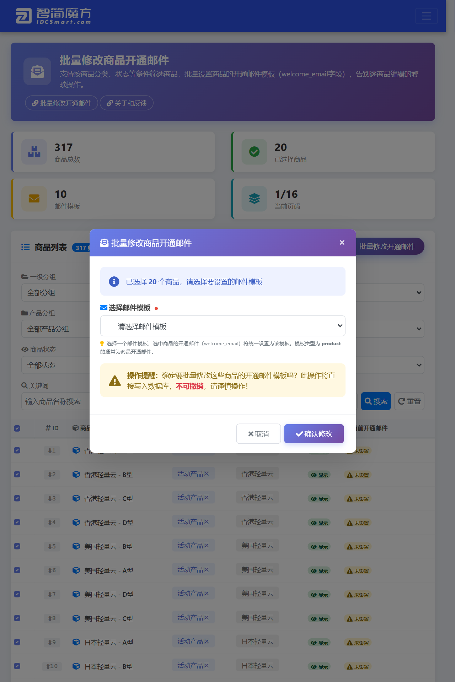Click the cube icon of 美国轻量云 - A型
The image size is (455, 682).
click(x=76, y=570)
